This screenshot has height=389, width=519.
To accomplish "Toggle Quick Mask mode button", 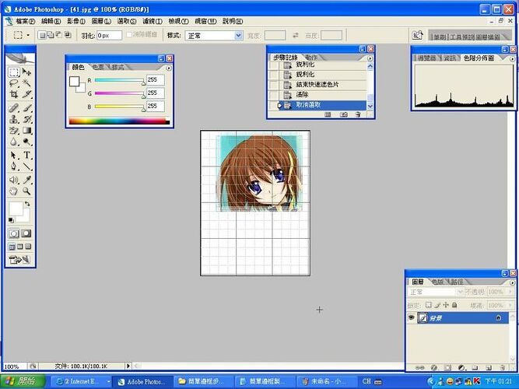I will (x=27, y=233).
